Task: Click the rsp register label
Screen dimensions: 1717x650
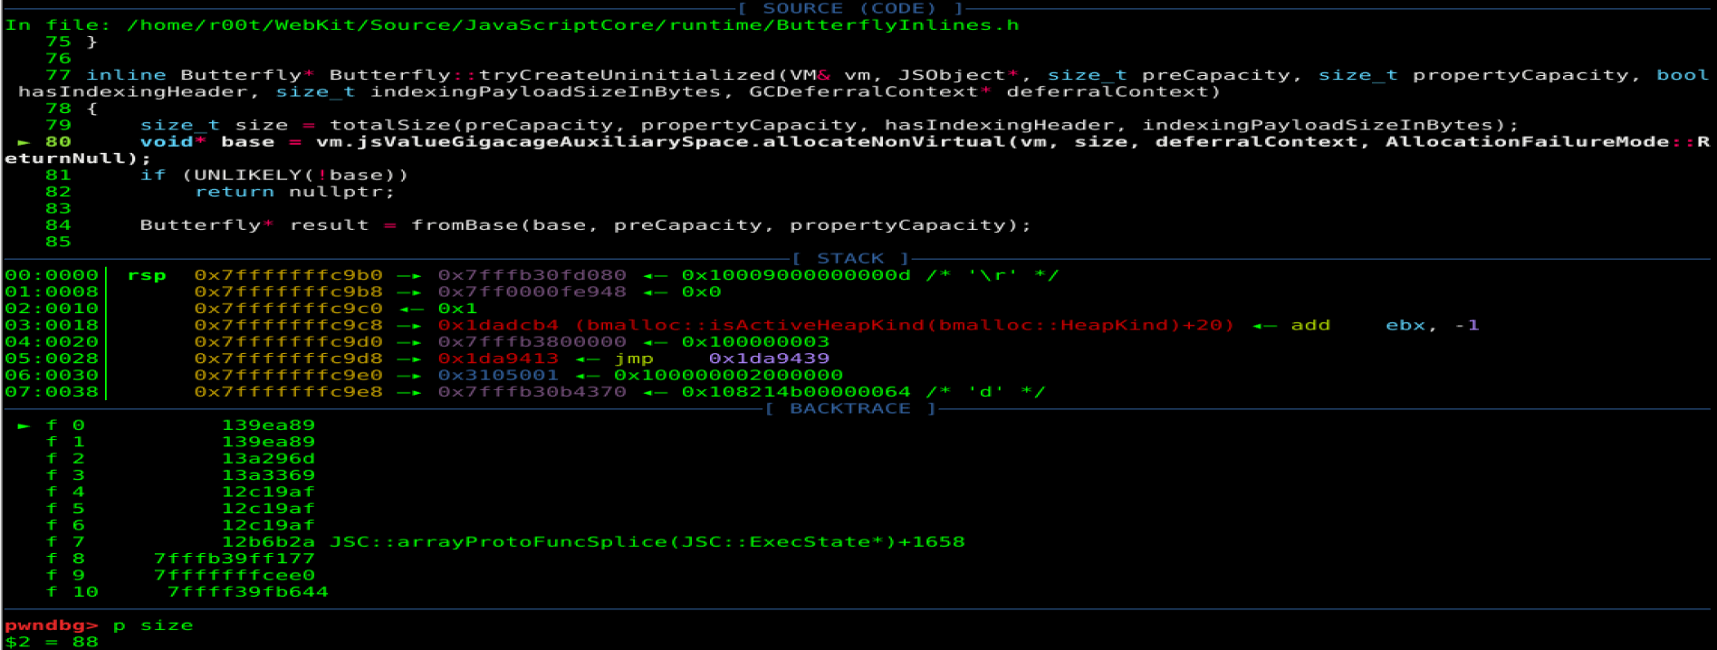Action: (147, 275)
